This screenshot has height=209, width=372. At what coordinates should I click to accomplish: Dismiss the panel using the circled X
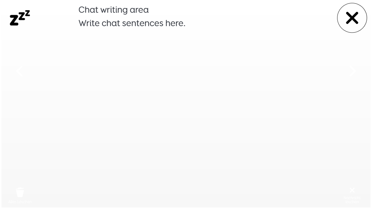(352, 18)
